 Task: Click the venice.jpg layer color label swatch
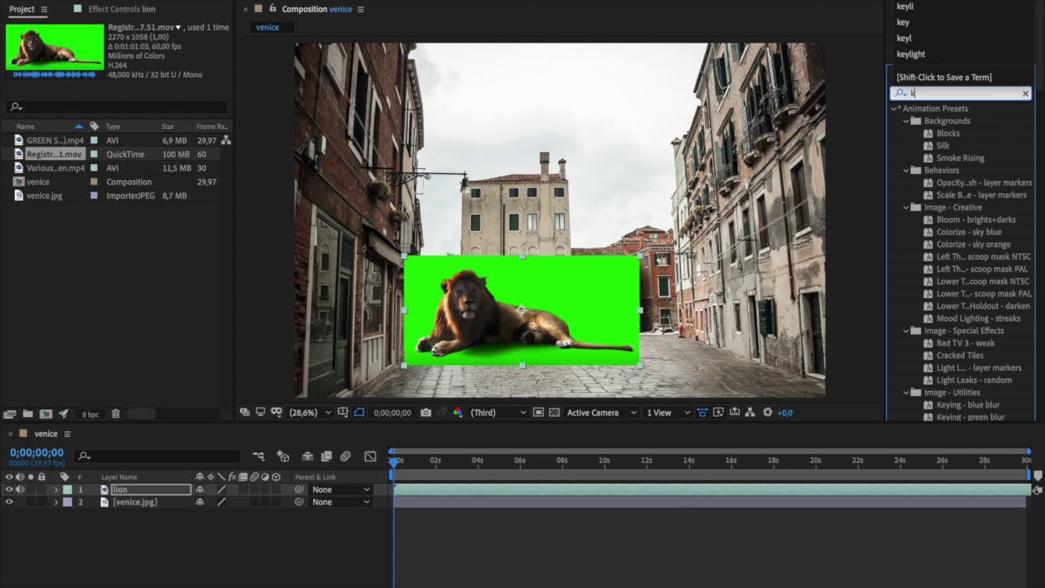click(x=68, y=502)
